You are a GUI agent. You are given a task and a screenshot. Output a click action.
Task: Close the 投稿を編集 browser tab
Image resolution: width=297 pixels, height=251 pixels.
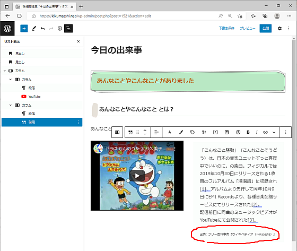[72, 7]
